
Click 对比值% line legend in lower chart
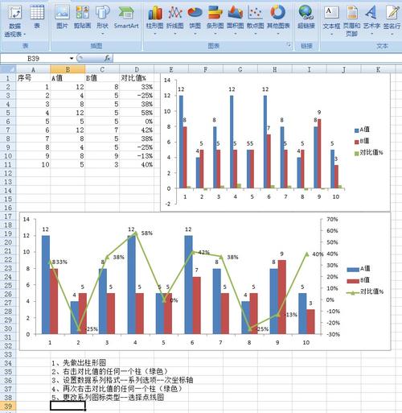click(x=365, y=291)
